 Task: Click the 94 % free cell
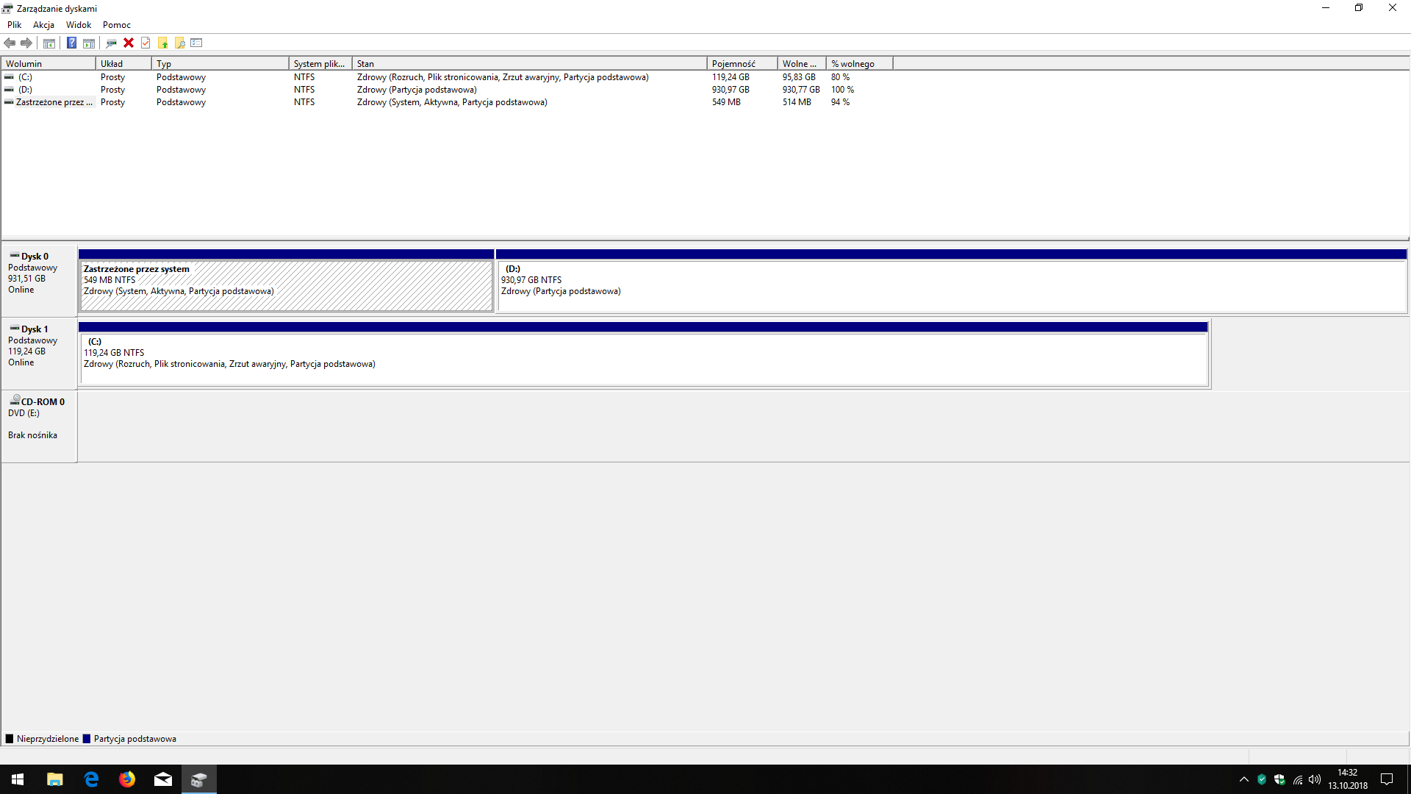[840, 102]
